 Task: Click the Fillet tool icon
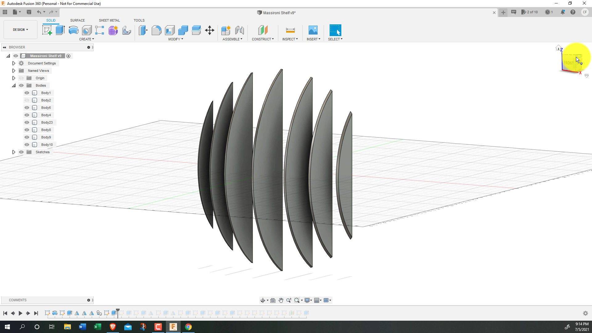point(156,30)
